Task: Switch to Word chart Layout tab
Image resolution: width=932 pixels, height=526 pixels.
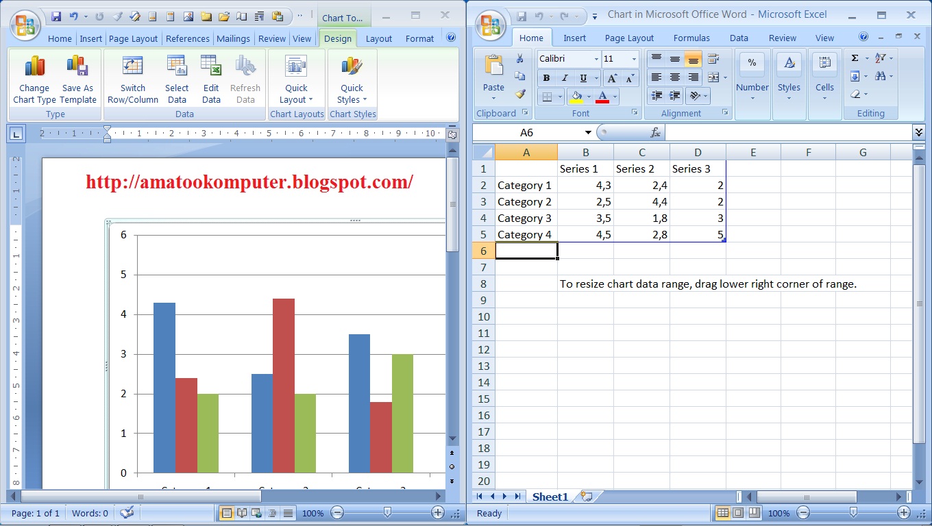Action: (378, 38)
